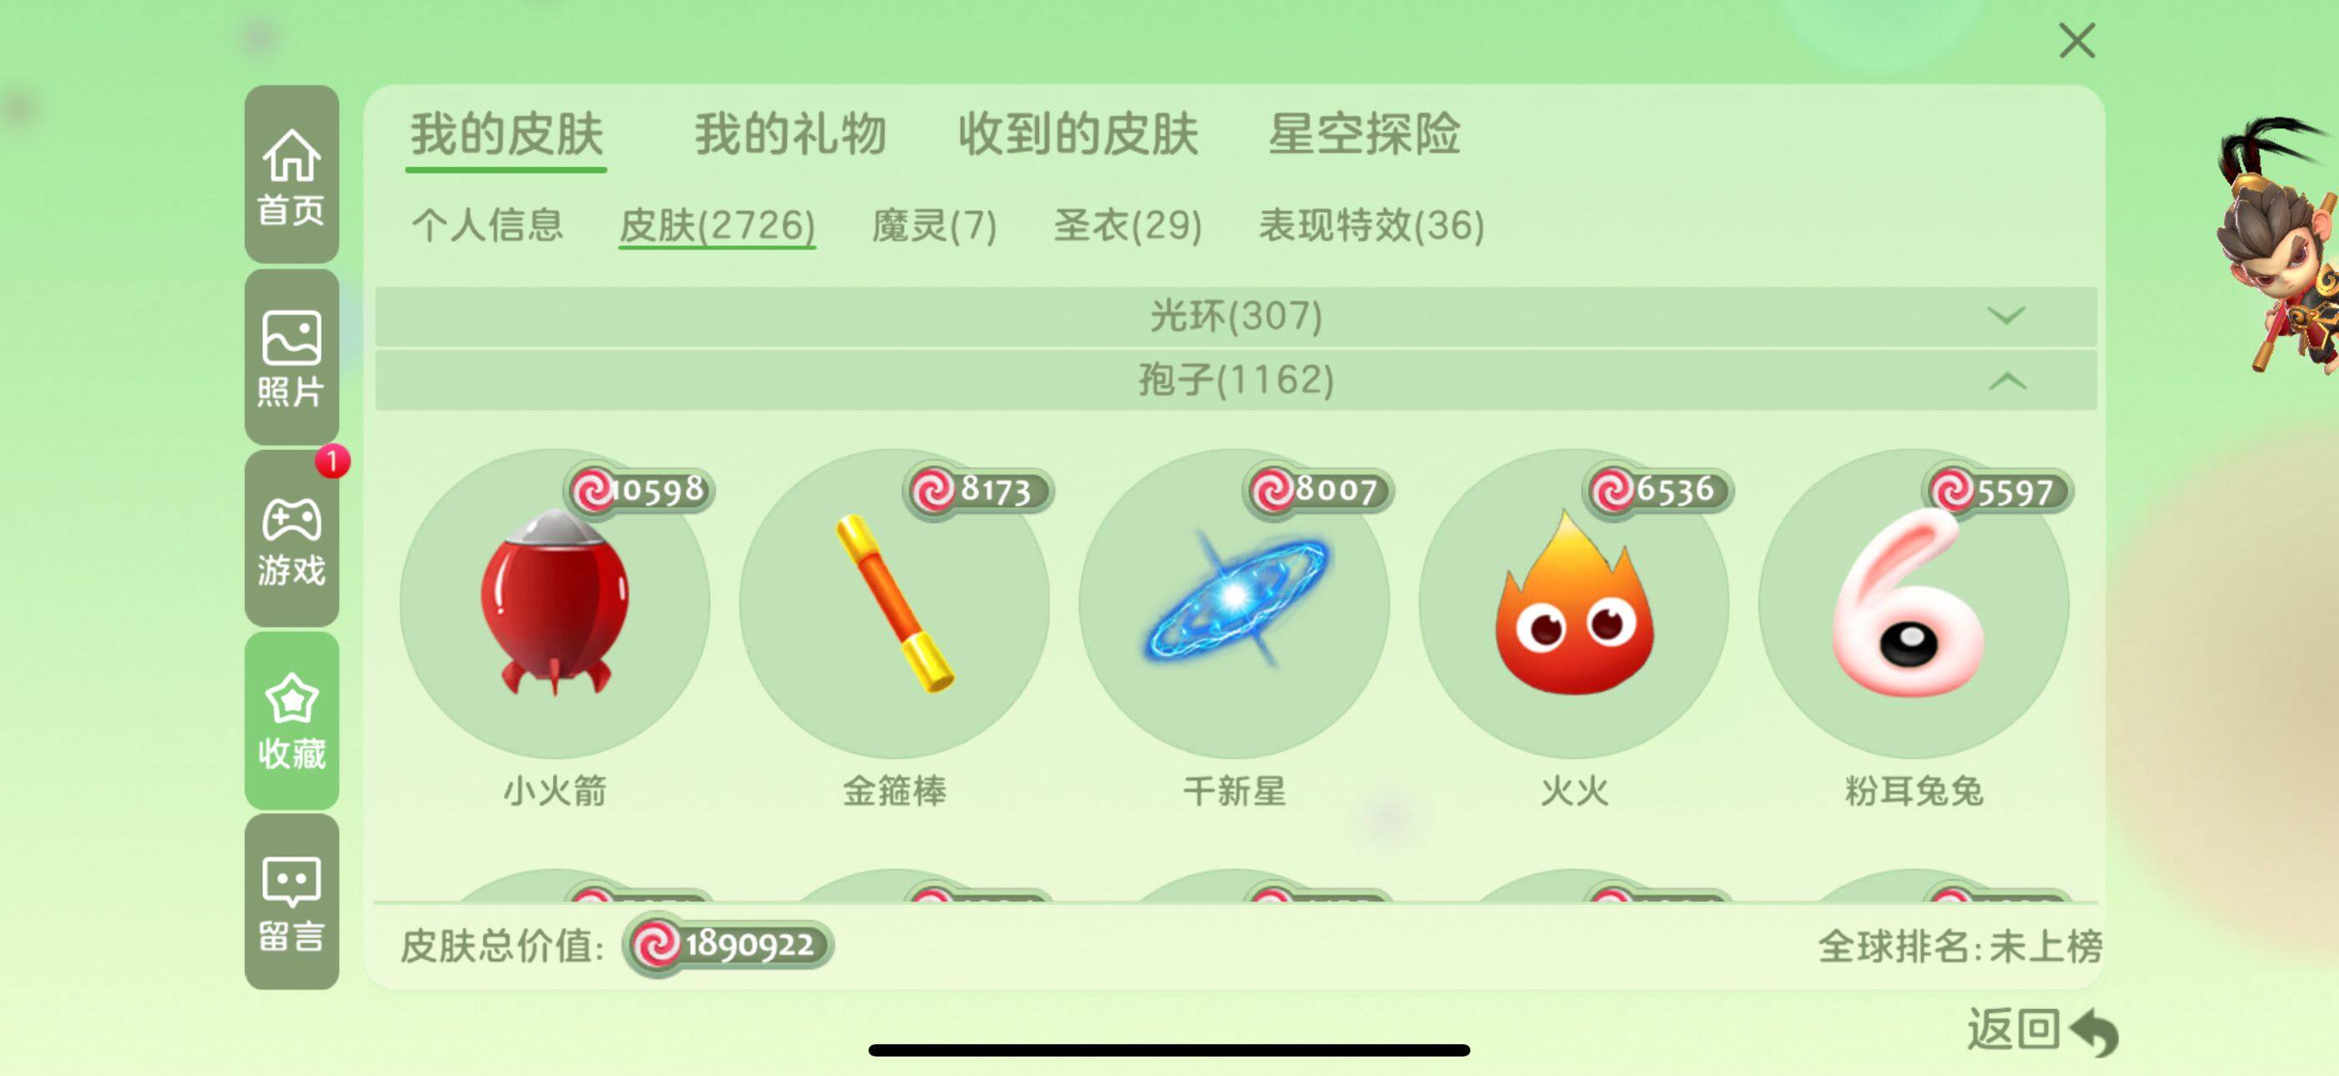Select the 千新星 blue galaxy skin
The width and height of the screenshot is (2339, 1076).
coord(1235,604)
